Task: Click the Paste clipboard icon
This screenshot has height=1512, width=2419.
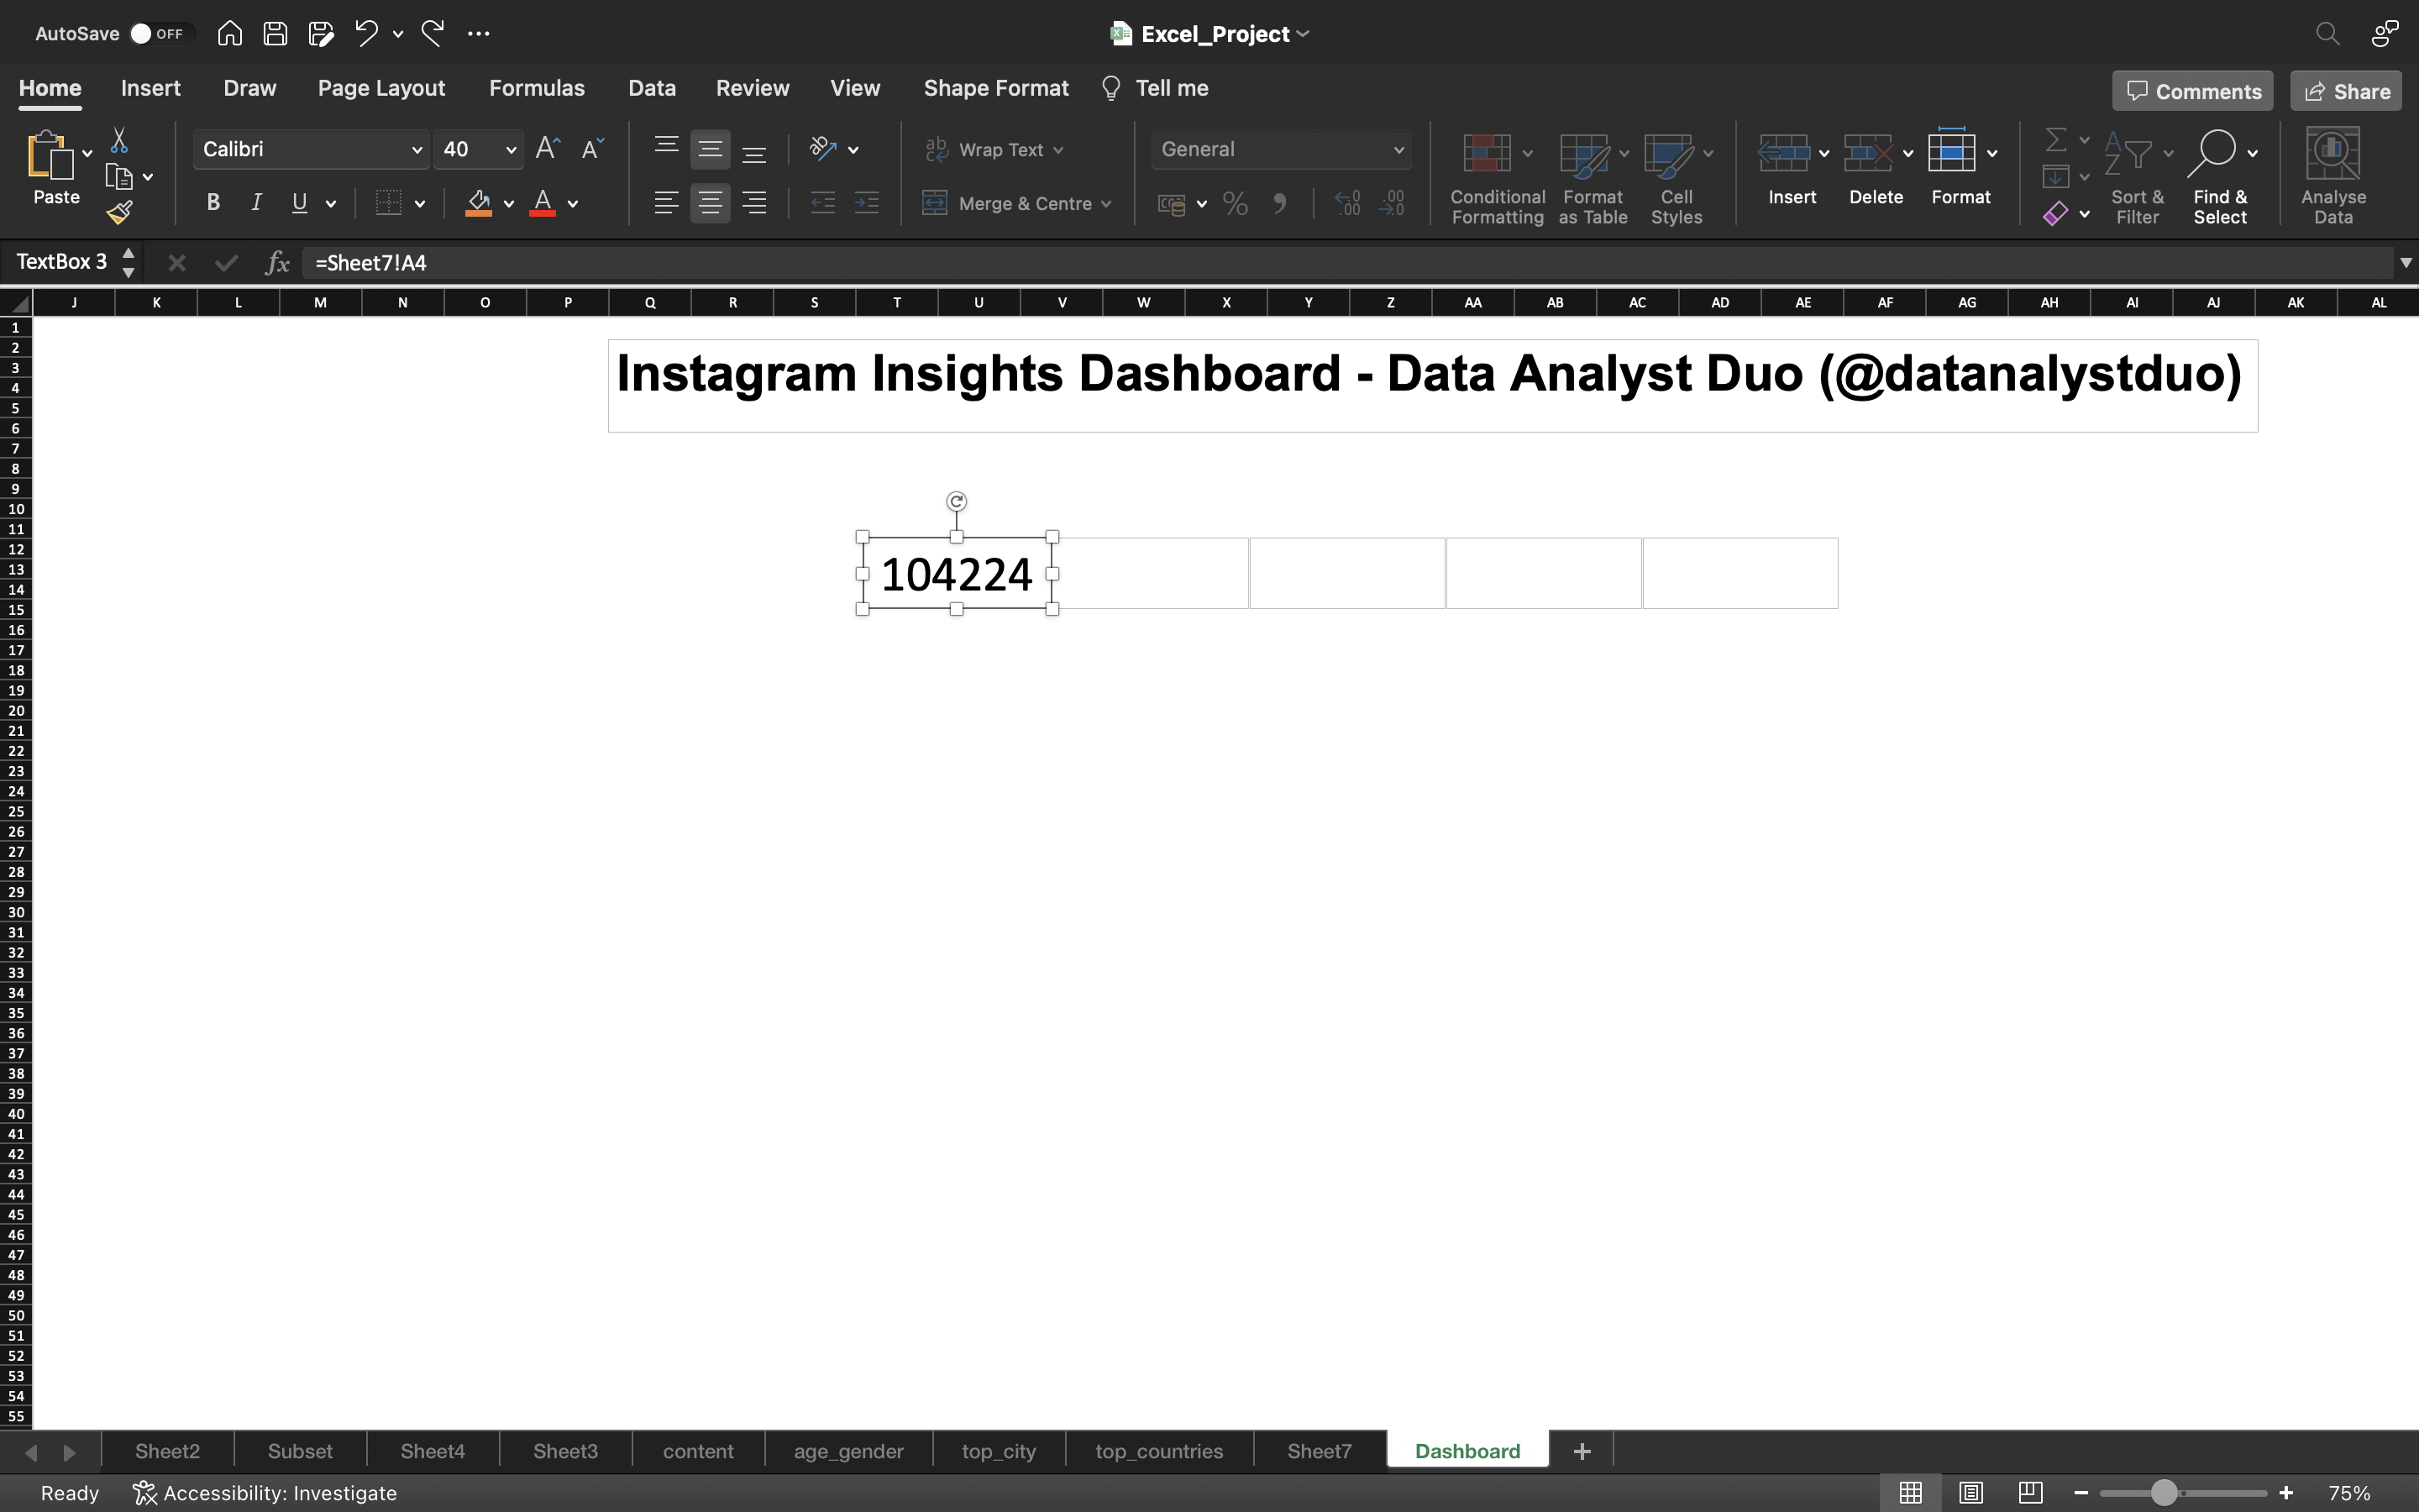Action: (50, 156)
